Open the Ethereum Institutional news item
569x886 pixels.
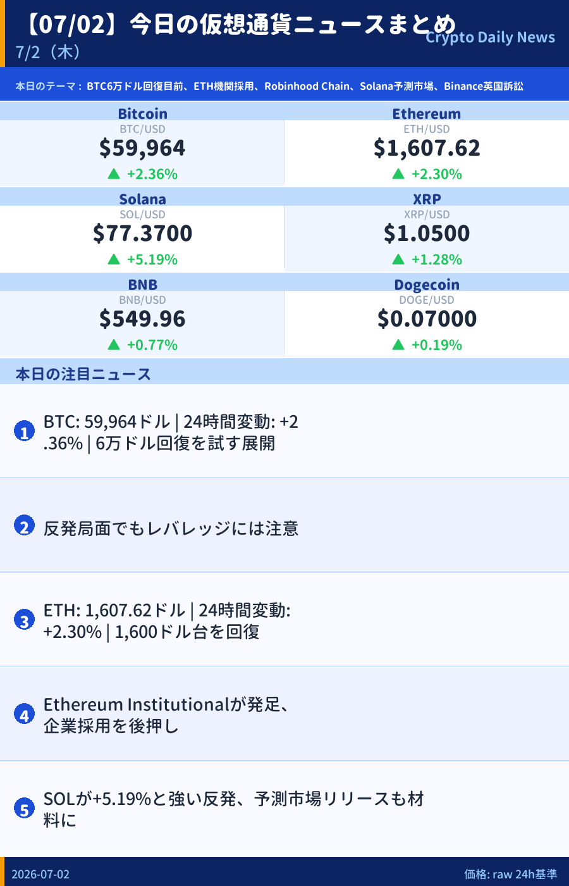(x=284, y=714)
